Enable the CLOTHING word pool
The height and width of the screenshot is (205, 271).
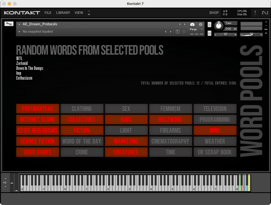click(x=82, y=109)
